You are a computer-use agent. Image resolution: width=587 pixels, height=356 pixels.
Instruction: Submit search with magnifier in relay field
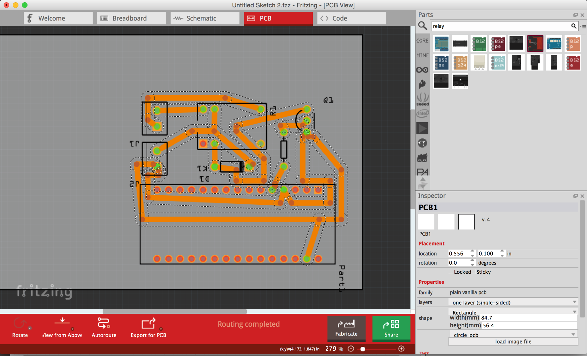(x=574, y=26)
